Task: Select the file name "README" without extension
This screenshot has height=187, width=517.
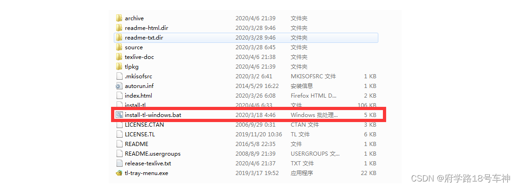Action: [x=136, y=144]
